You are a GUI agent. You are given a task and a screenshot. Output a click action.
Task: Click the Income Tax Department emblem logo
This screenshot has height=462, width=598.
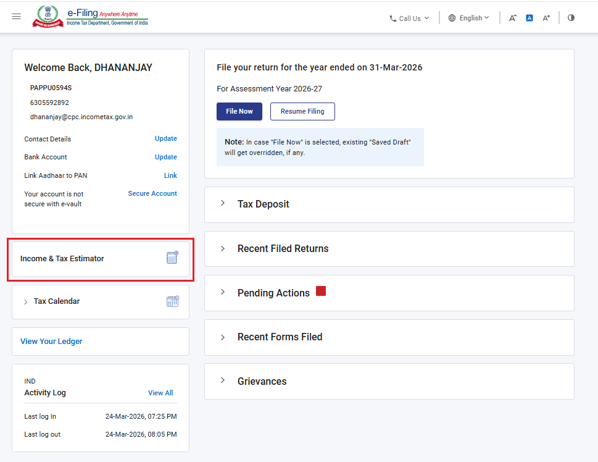tap(48, 17)
